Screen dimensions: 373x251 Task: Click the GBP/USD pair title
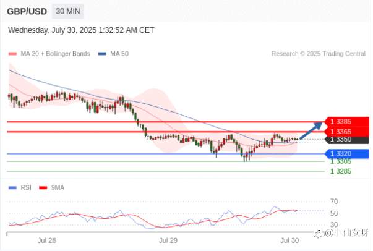click(x=27, y=11)
